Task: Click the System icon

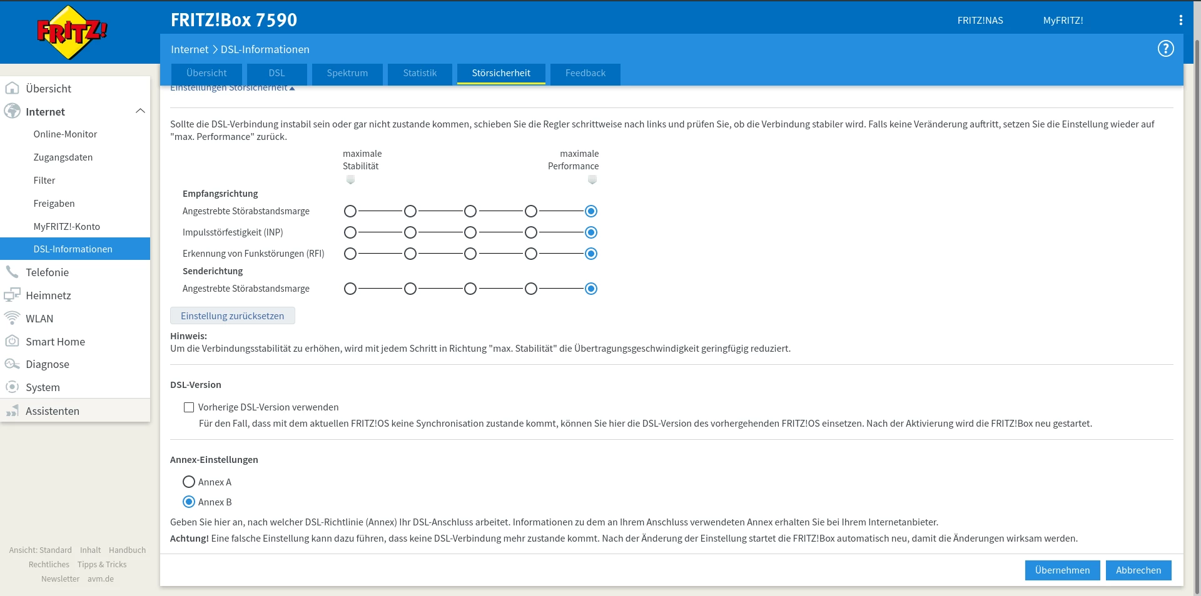Action: pyautogui.click(x=12, y=387)
